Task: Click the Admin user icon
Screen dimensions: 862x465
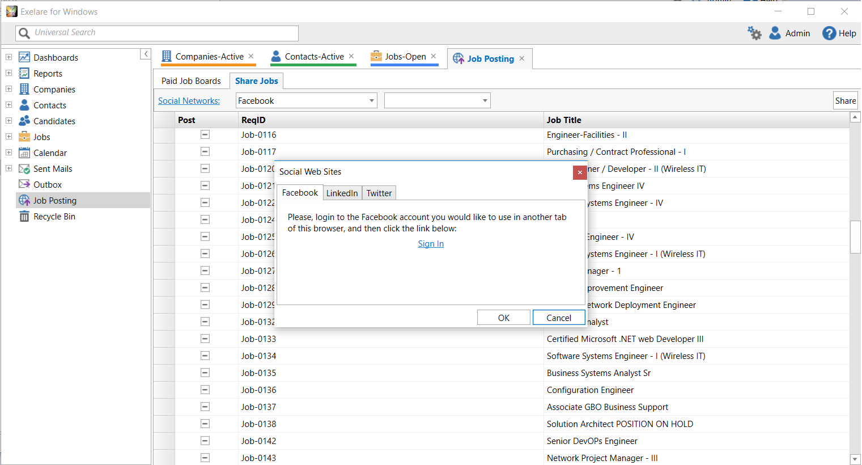Action: pyautogui.click(x=775, y=33)
